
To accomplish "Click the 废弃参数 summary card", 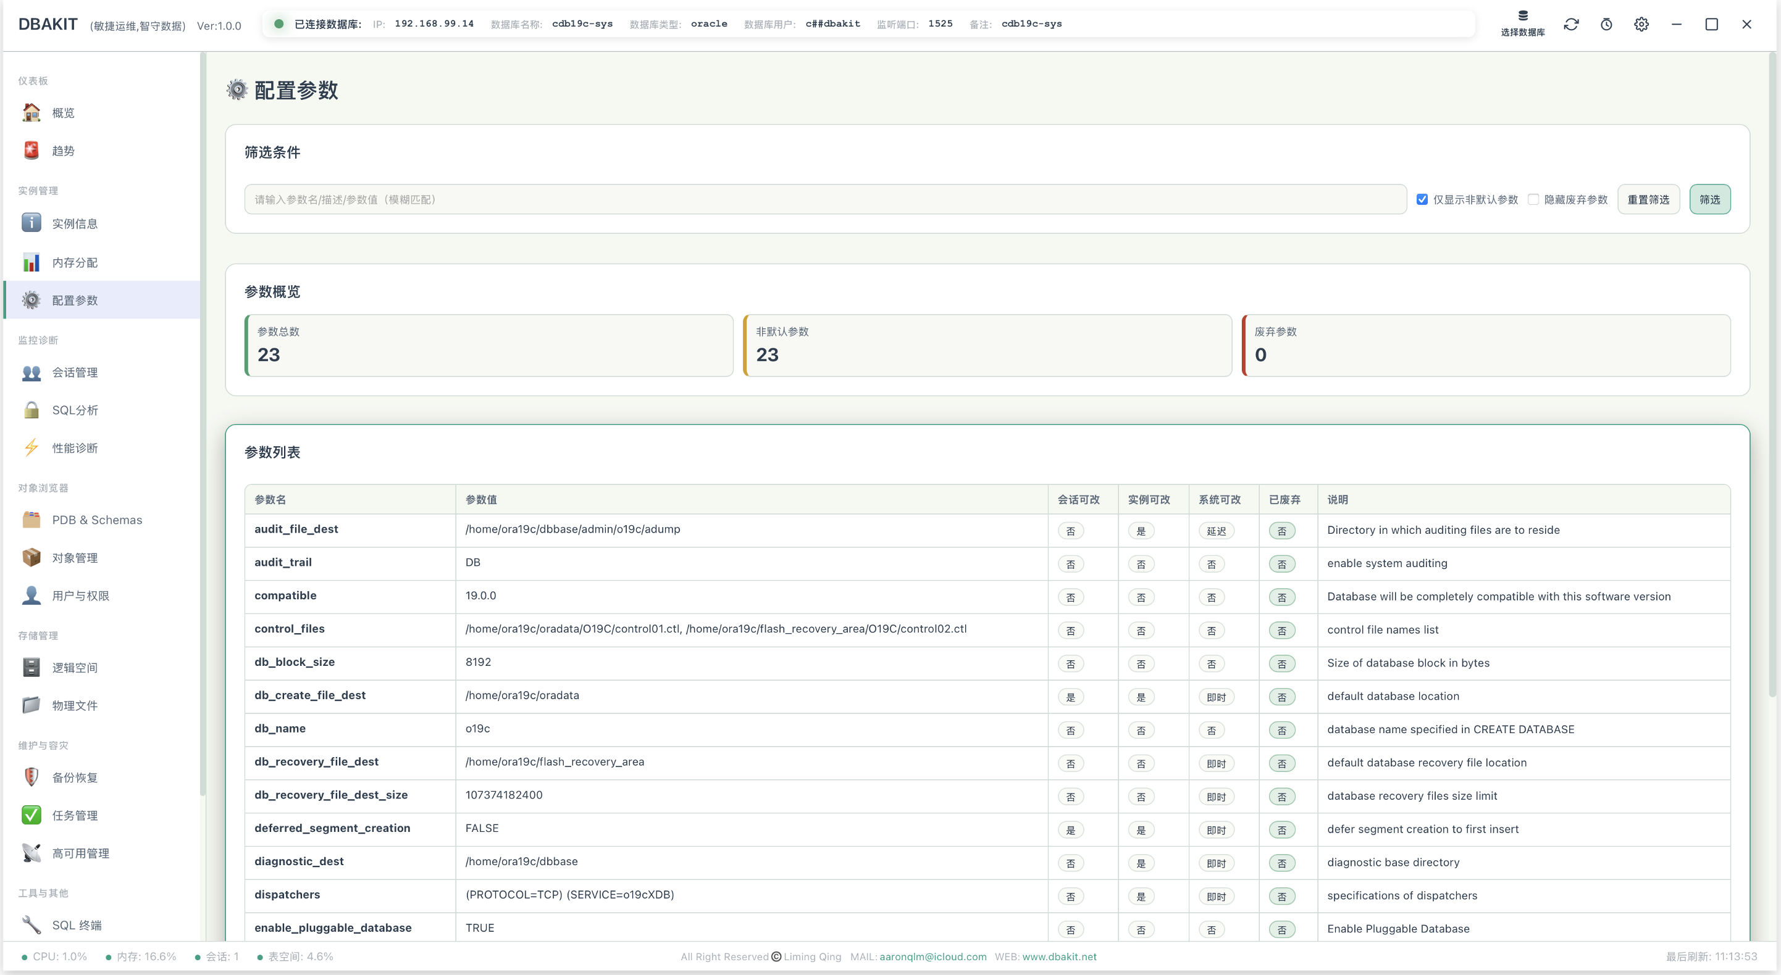I will [x=1486, y=346].
